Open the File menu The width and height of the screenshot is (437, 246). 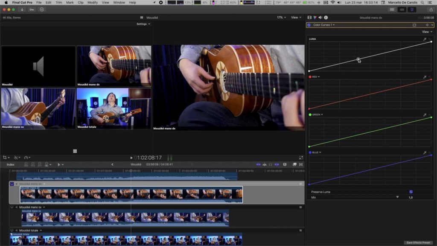coord(39,3)
